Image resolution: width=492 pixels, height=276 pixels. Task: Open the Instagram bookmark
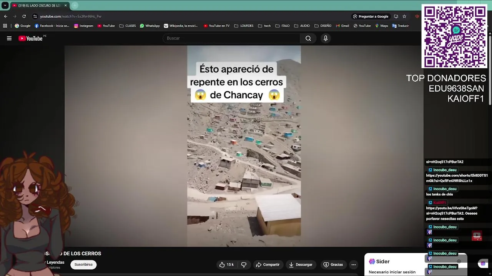pyautogui.click(x=83, y=26)
